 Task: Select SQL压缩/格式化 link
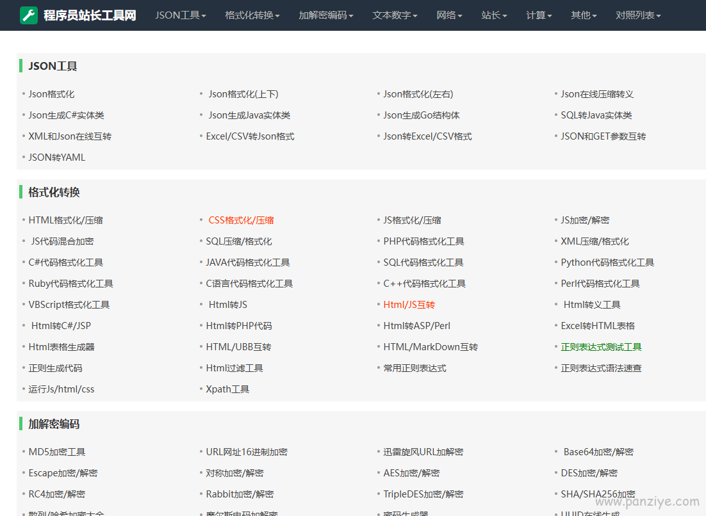(x=238, y=241)
